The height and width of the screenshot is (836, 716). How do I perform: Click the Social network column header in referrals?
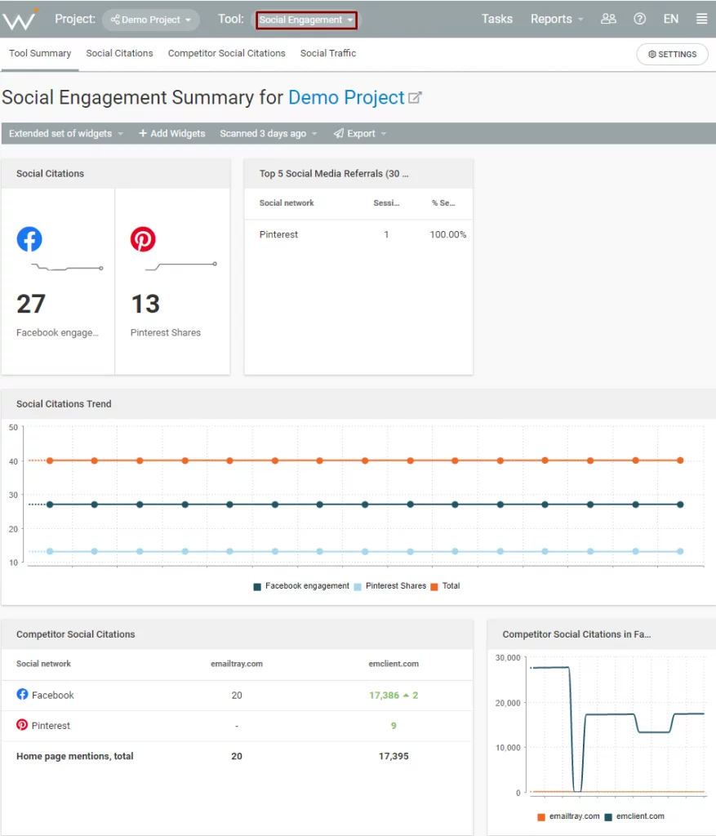click(x=287, y=203)
